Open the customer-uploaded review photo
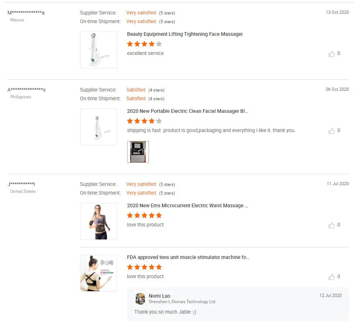361x323 pixels. tap(138, 152)
